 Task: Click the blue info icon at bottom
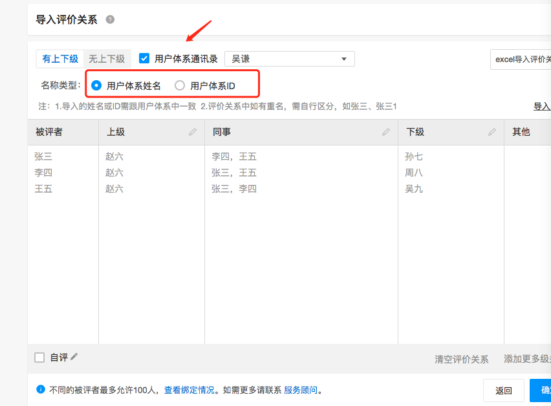point(40,390)
